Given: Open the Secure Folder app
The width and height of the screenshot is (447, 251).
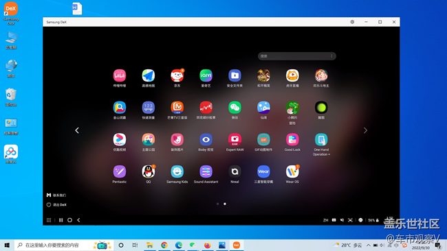Looking at the screenshot, I should pyautogui.click(x=235, y=75).
